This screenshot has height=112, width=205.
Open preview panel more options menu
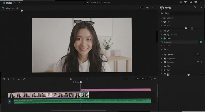point(153,8)
